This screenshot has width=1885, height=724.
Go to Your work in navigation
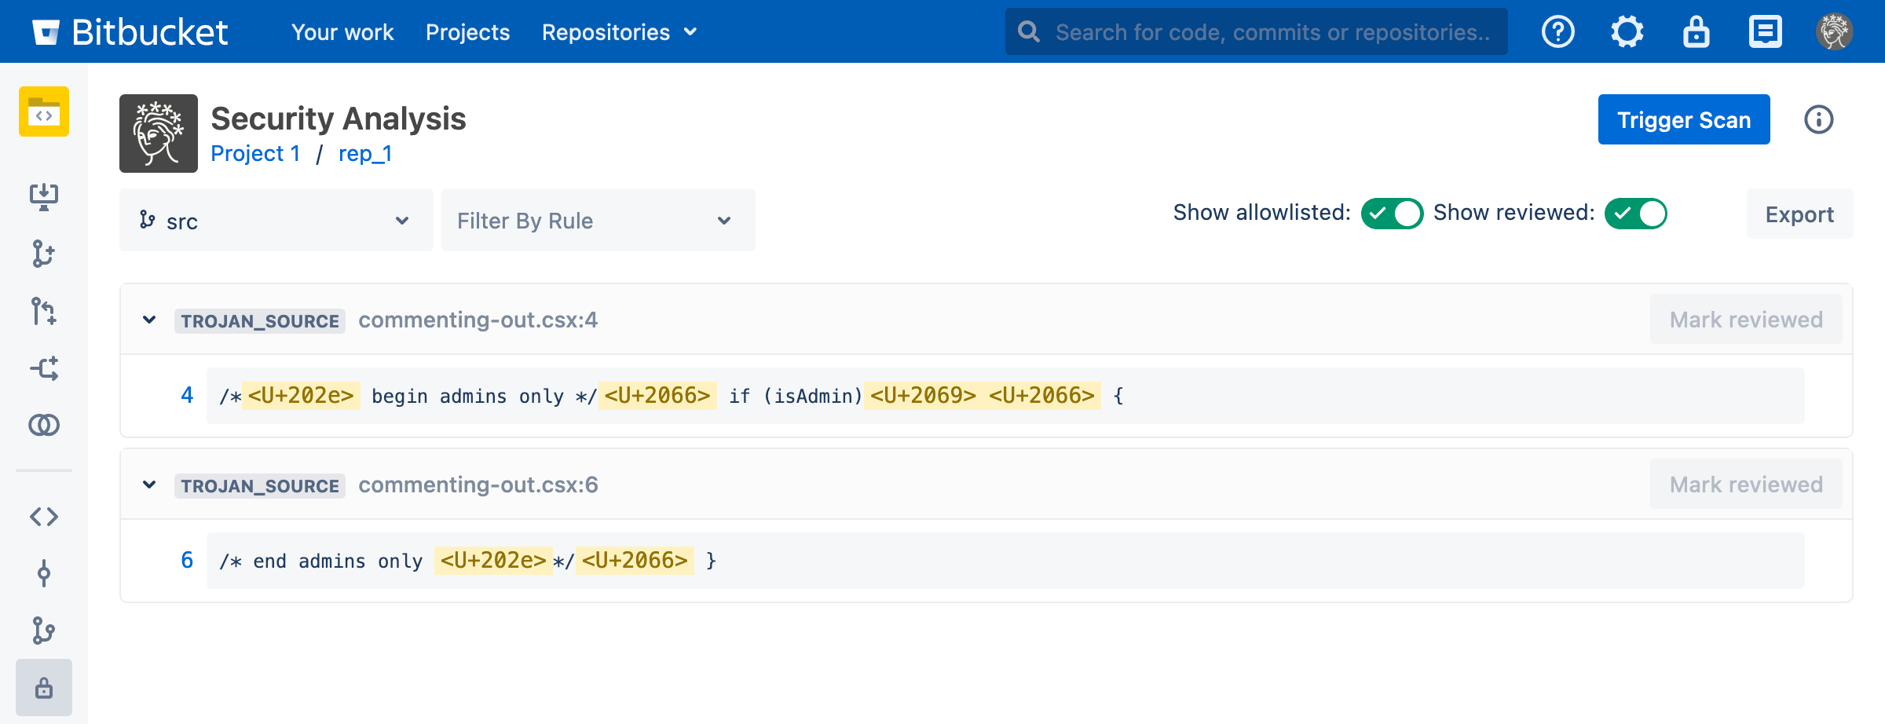click(342, 32)
